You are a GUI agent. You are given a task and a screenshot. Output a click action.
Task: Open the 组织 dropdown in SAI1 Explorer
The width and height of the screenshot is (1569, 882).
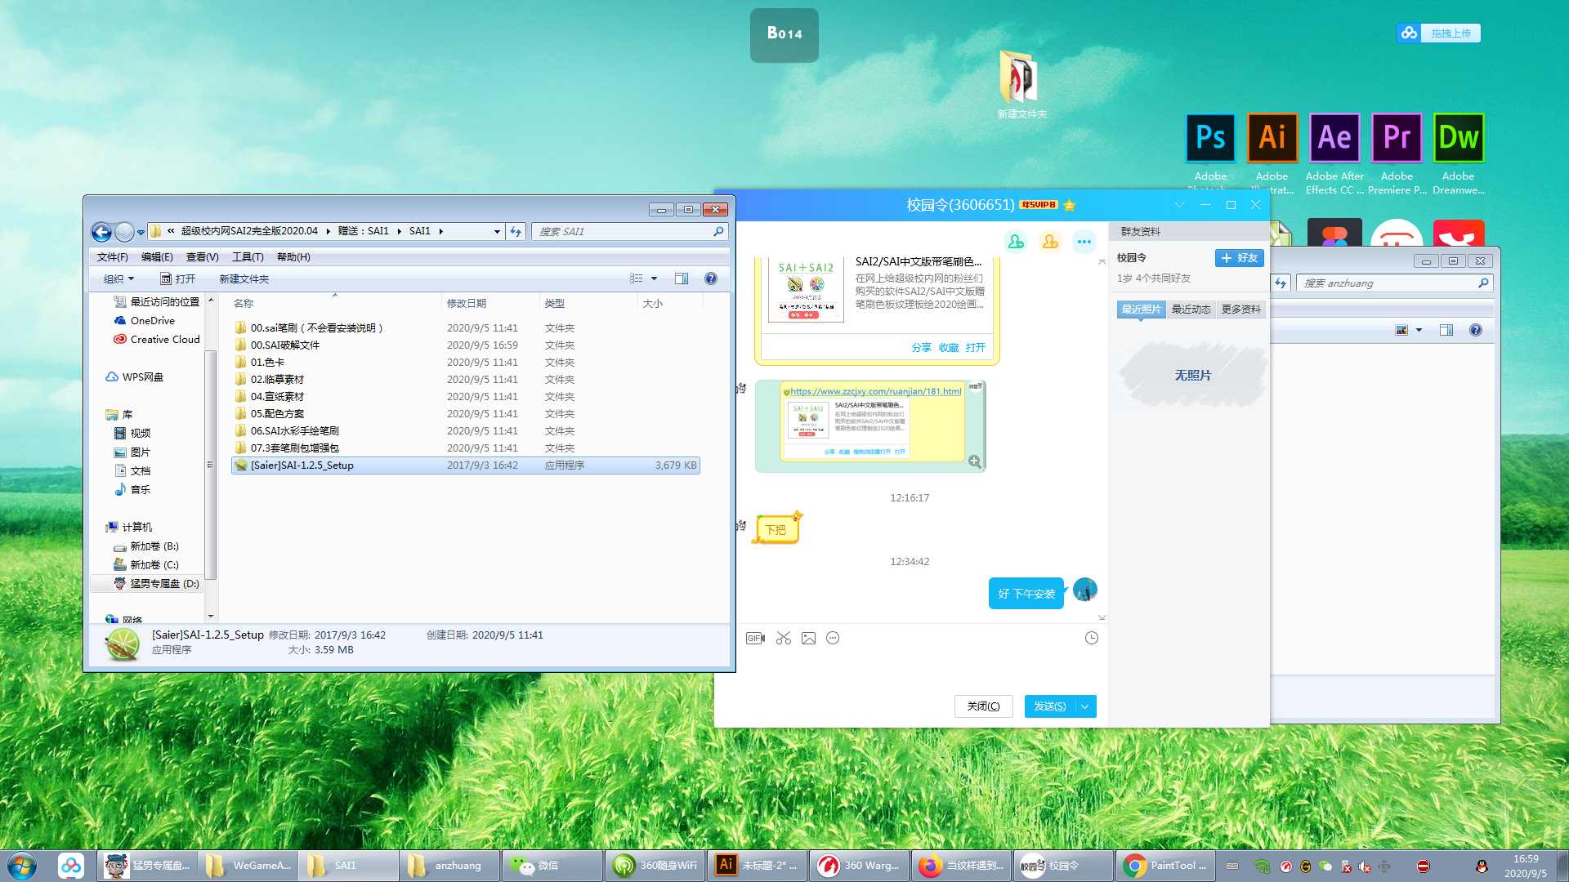(118, 278)
